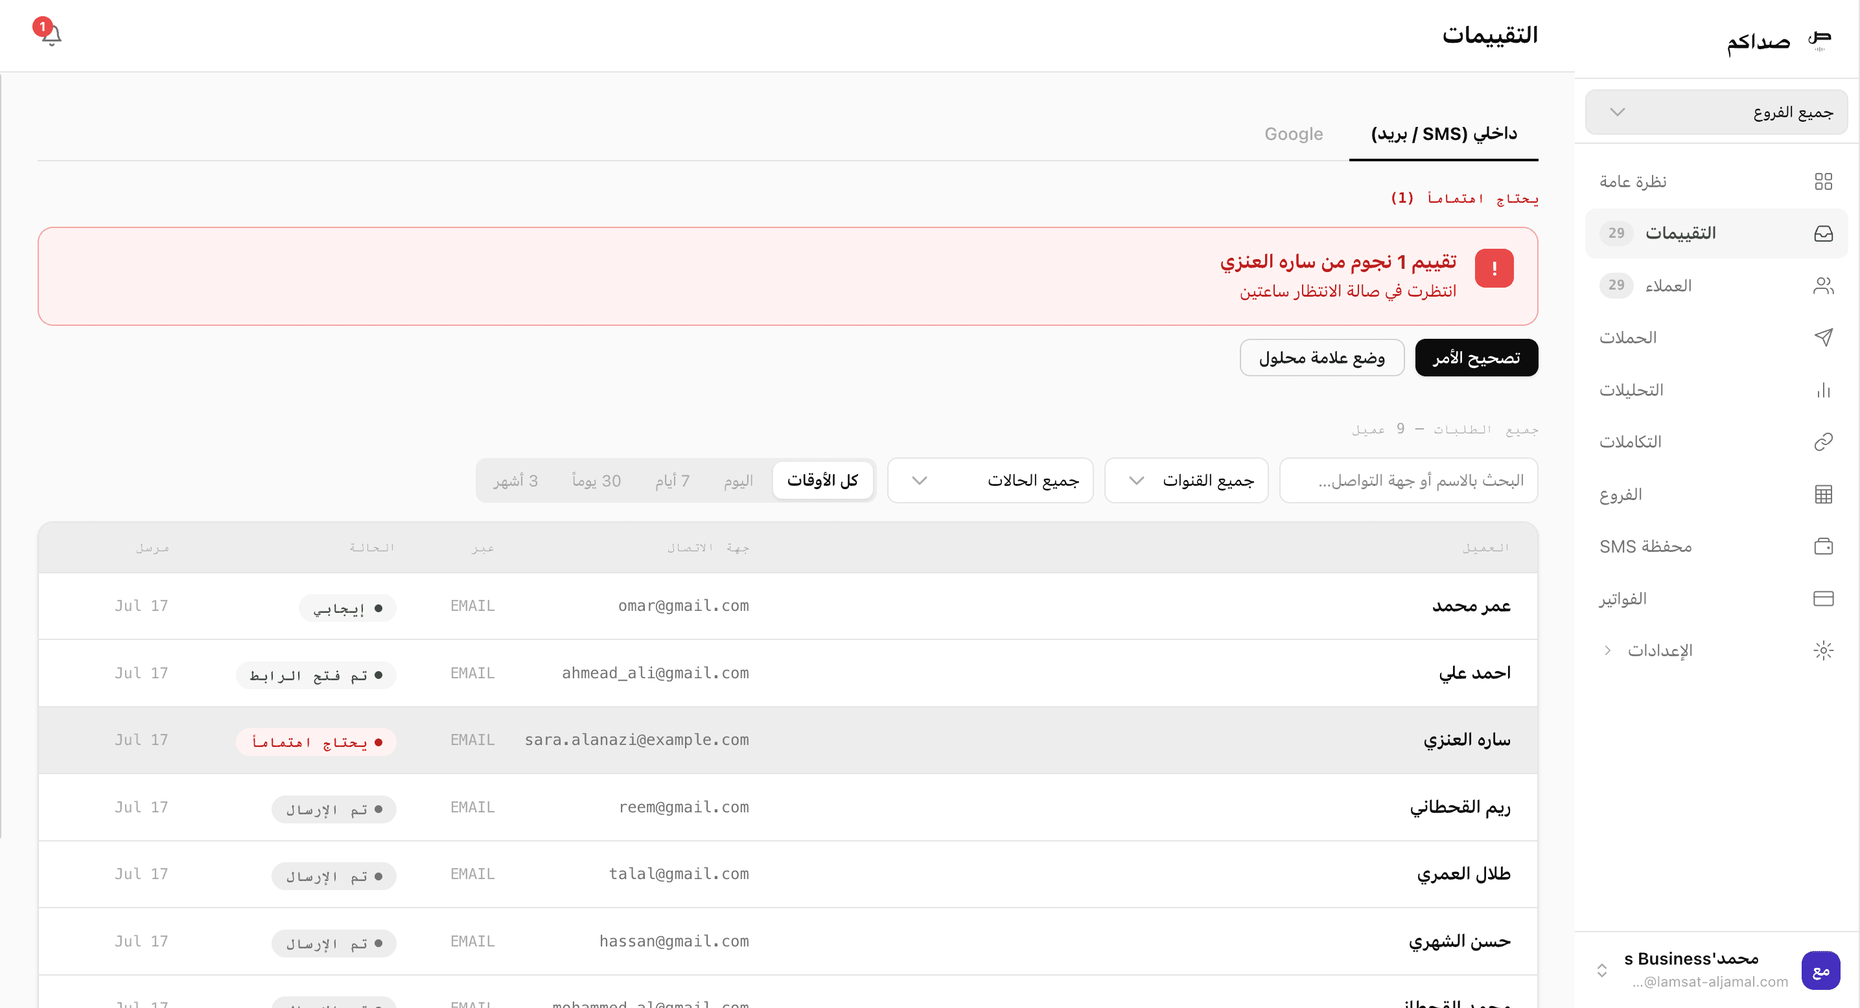
Task: Click the تصحيح الأمر button
Action: pyautogui.click(x=1476, y=358)
